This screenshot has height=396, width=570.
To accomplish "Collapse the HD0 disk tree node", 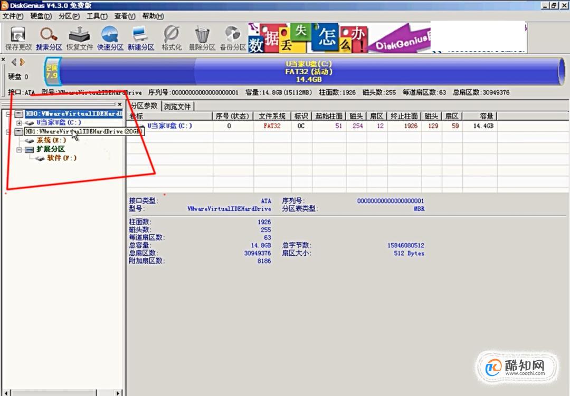I will (8, 114).
